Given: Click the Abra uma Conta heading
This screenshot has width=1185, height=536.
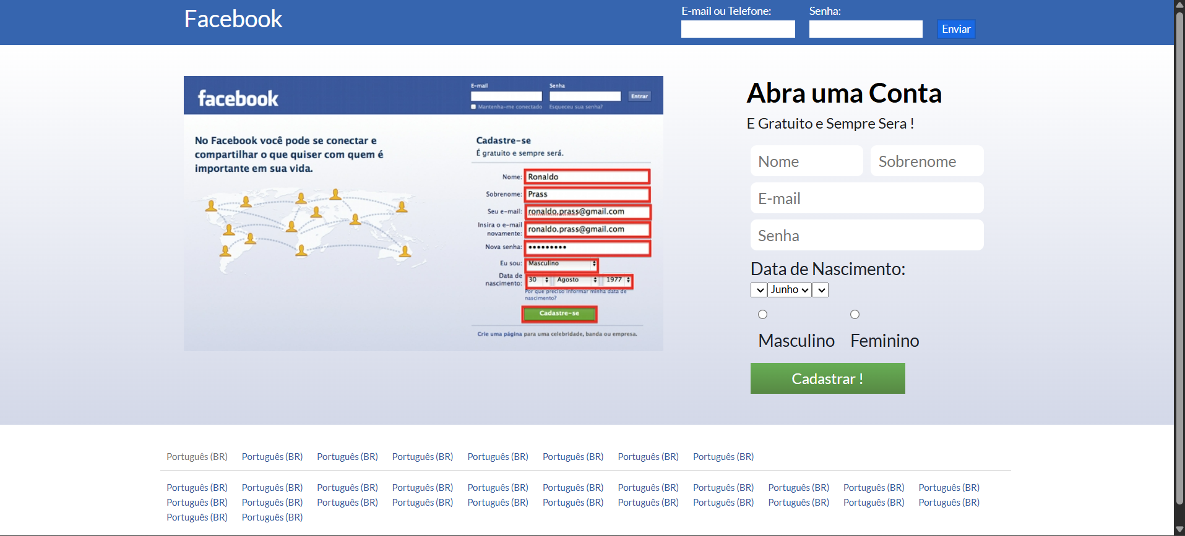Looking at the screenshot, I should pyautogui.click(x=844, y=93).
